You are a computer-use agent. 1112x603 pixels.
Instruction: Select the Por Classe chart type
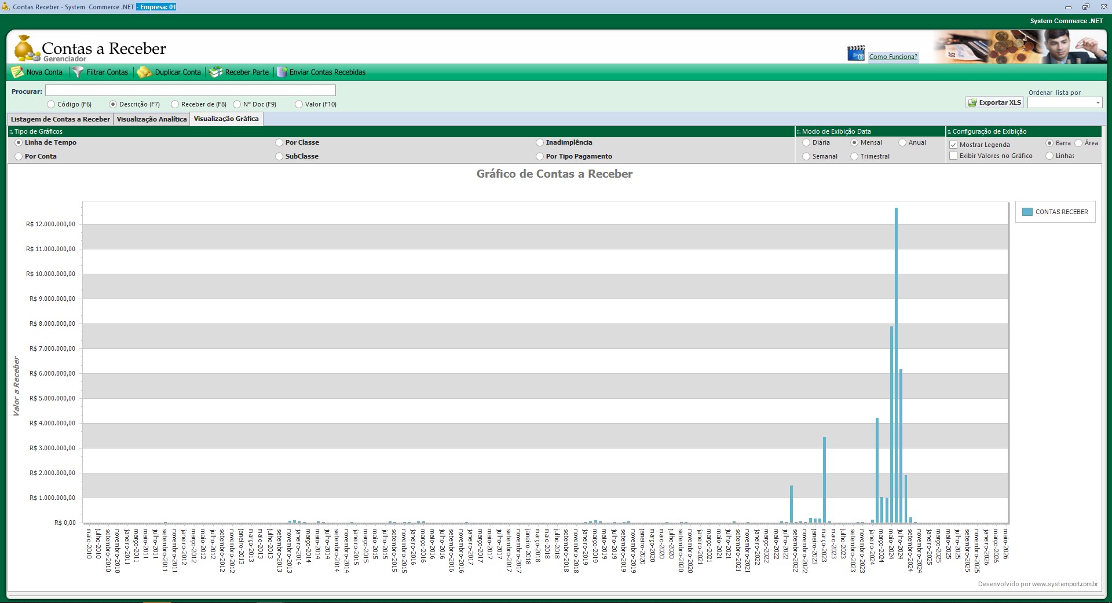point(279,142)
